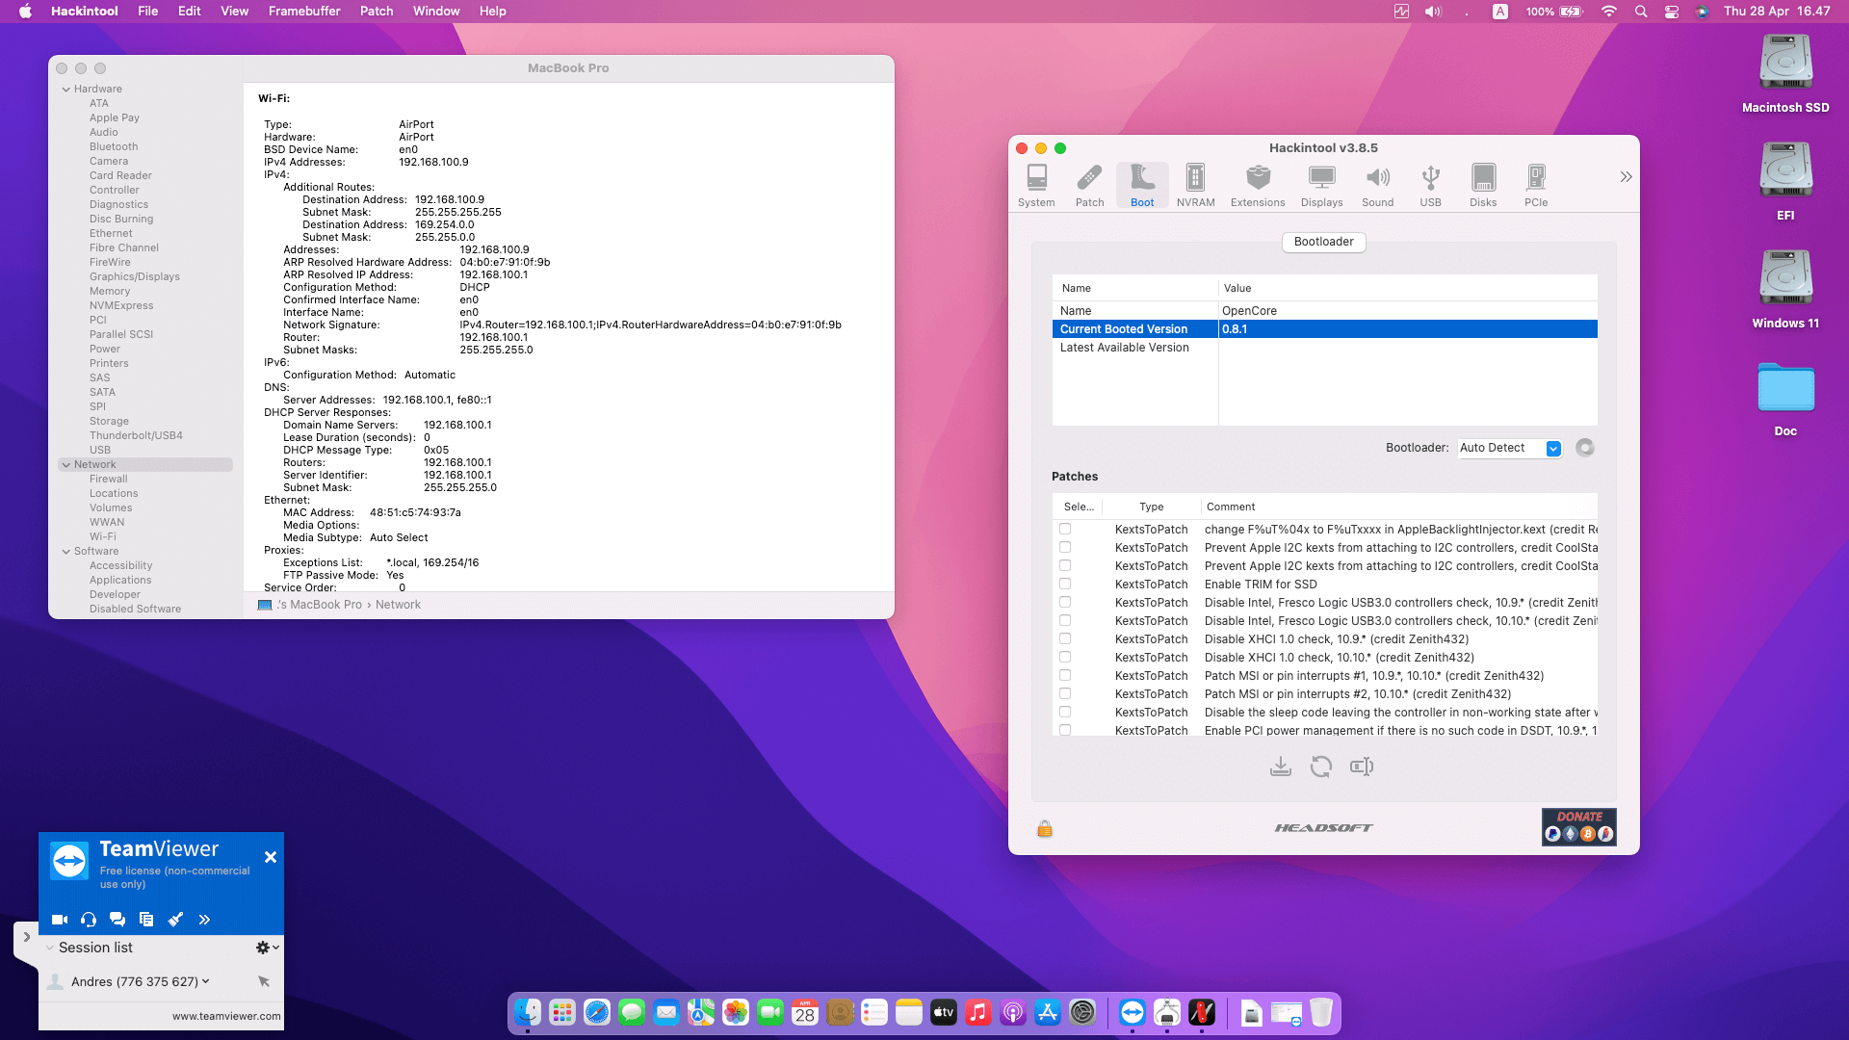Open the Patch menu in the menu bar
Viewport: 1849px width, 1040px height.
(x=377, y=12)
